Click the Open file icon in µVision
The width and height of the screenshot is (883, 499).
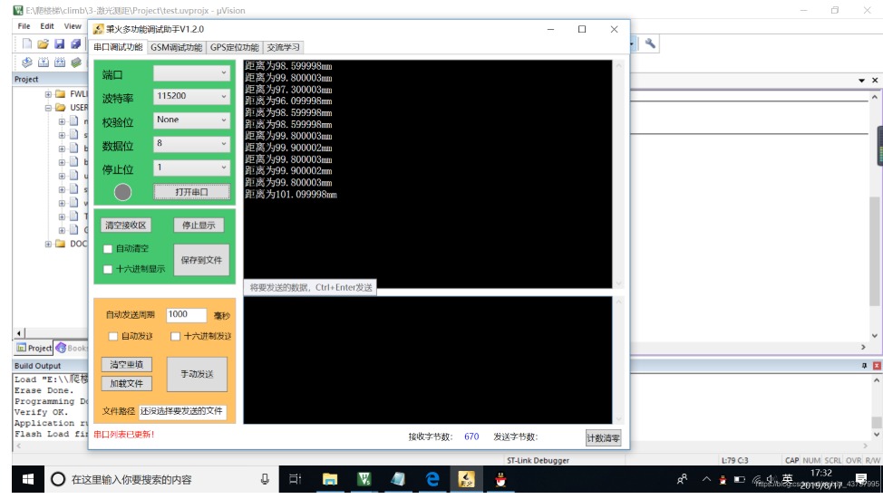click(43, 43)
